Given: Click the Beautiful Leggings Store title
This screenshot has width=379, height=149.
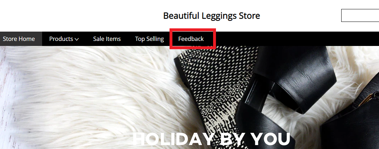Looking at the screenshot, I should [x=212, y=16].
